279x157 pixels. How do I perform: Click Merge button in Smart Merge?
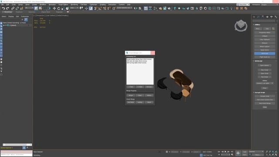[131, 96]
